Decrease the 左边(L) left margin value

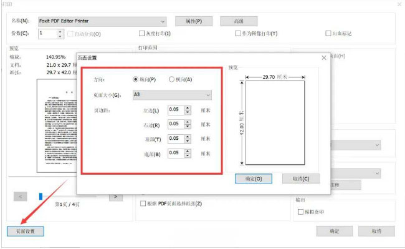[x=188, y=112]
